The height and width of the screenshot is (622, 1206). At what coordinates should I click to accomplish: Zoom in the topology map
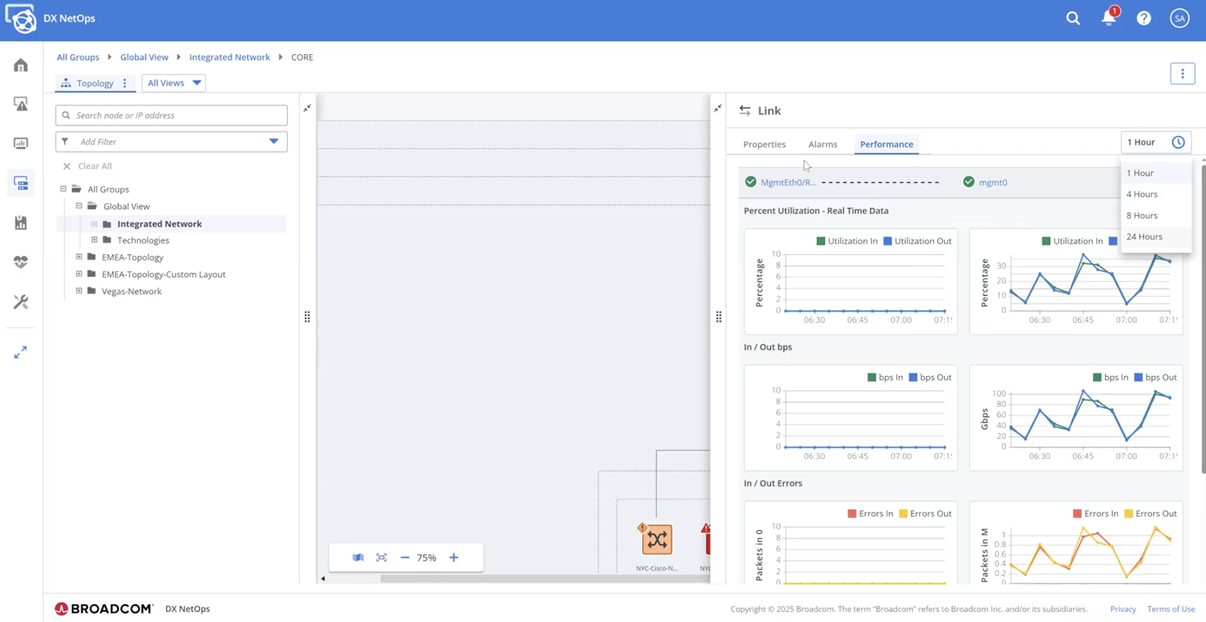pos(454,557)
